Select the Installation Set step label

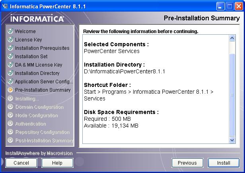coord(31,56)
